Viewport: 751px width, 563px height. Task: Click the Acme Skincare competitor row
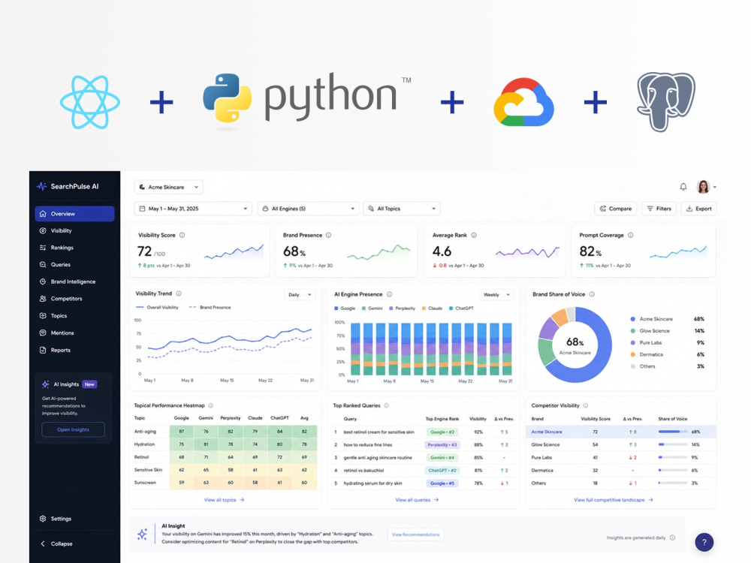tap(621, 432)
